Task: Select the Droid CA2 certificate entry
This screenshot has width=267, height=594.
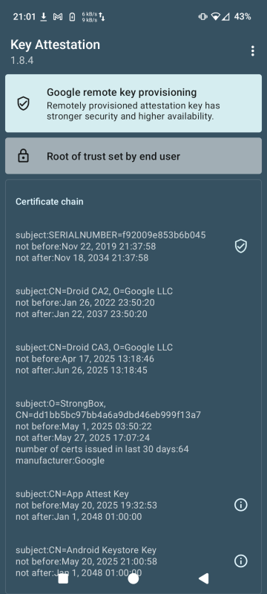Action: (x=94, y=303)
